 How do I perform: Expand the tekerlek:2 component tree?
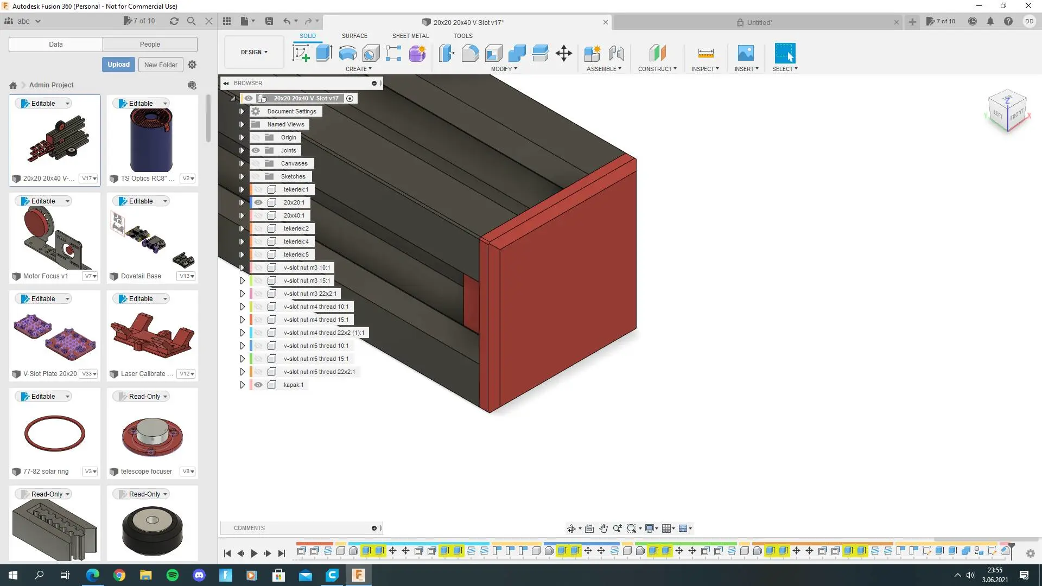pyautogui.click(x=243, y=228)
